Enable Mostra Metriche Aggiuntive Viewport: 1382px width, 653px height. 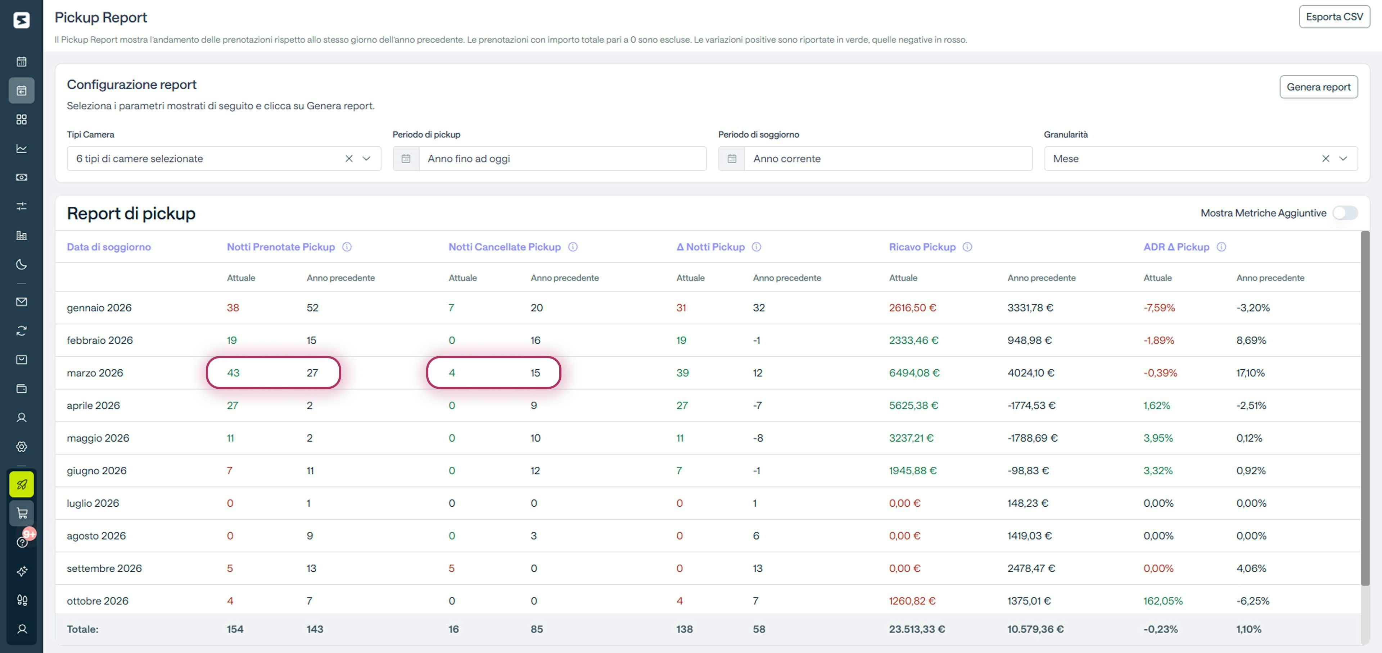(1345, 213)
